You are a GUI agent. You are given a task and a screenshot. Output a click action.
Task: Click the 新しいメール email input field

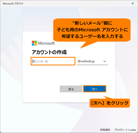(53, 61)
